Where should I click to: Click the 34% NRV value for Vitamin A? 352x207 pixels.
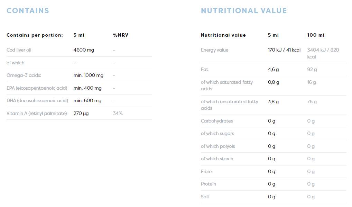point(118,114)
